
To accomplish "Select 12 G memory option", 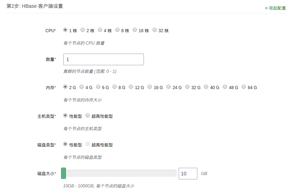I will click(x=131, y=87).
